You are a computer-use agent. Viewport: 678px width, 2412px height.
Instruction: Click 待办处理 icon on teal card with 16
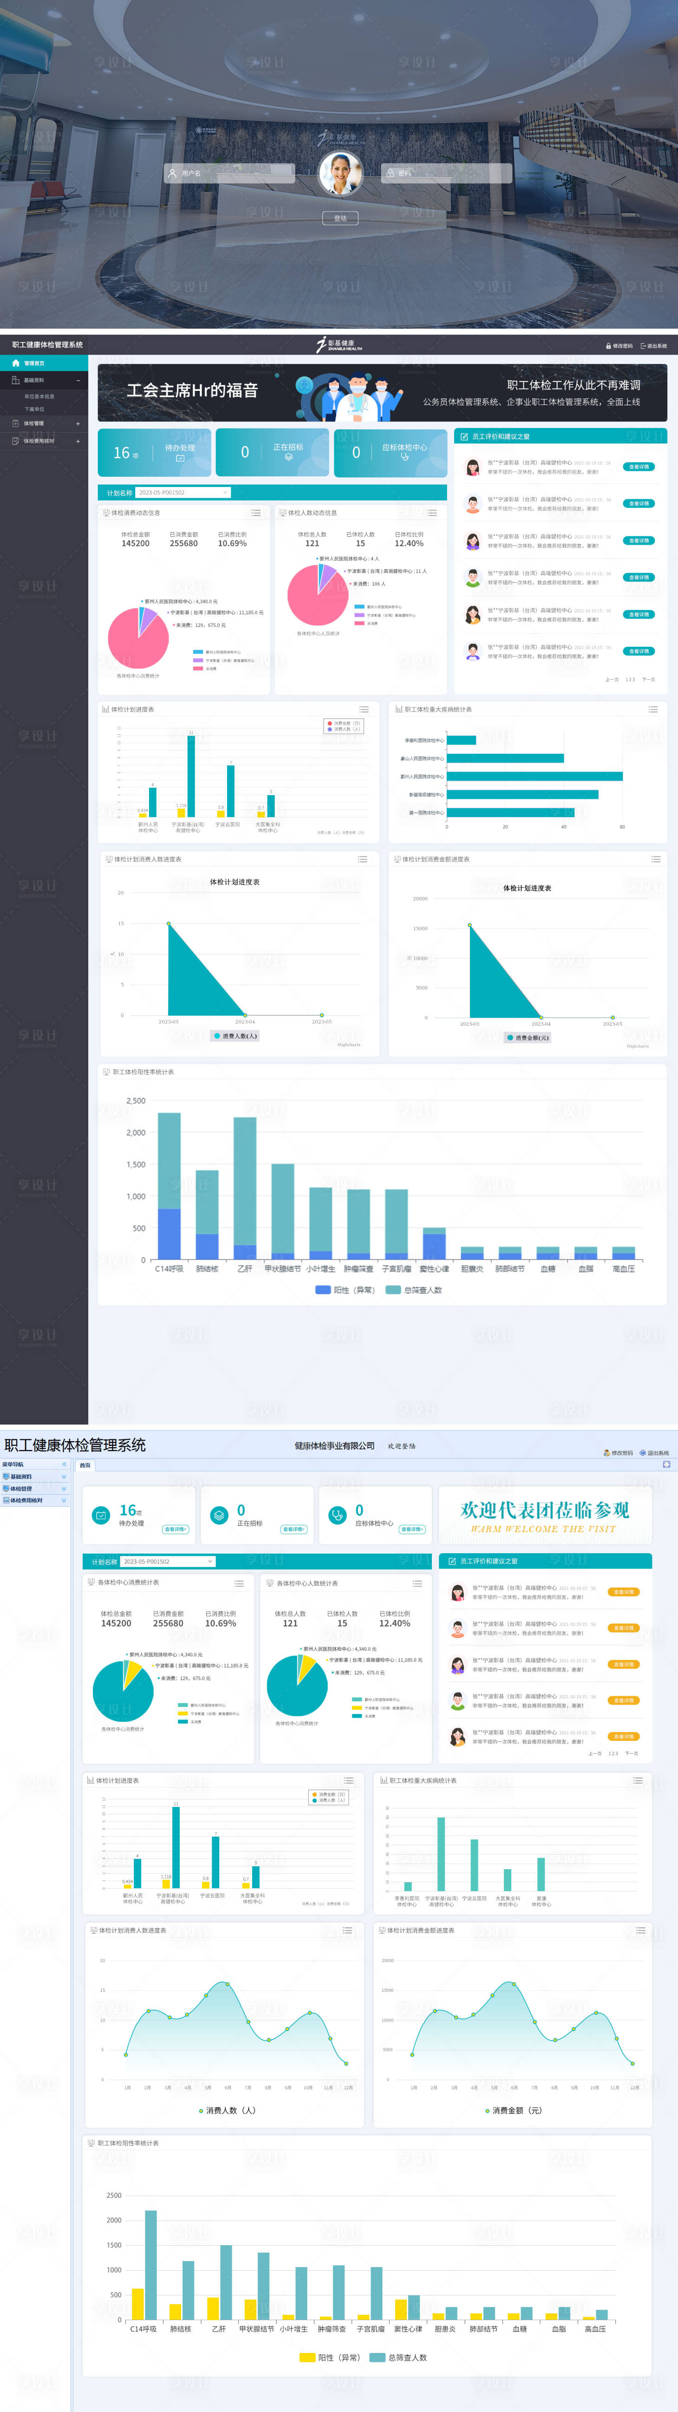(x=180, y=458)
